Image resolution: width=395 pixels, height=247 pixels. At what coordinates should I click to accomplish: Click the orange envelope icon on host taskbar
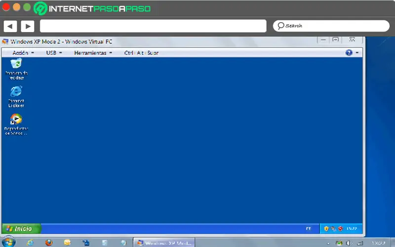(x=67, y=243)
